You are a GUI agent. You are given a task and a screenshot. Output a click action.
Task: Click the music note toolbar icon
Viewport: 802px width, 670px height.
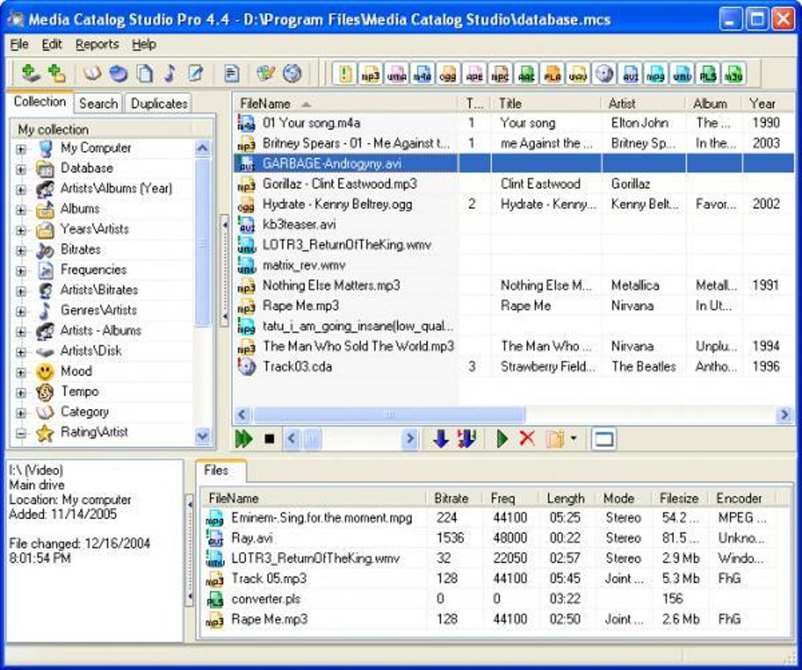(169, 73)
